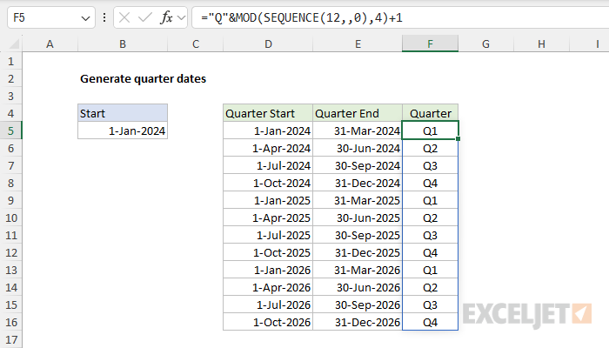Select the cell 30-Sep-2026
The height and width of the screenshot is (348, 609).
coord(358,304)
